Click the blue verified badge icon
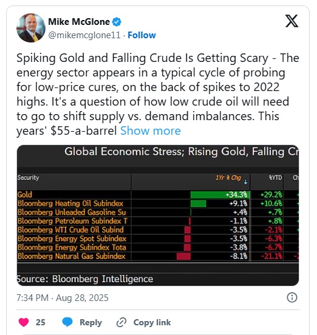The image size is (317, 335). (x=117, y=22)
